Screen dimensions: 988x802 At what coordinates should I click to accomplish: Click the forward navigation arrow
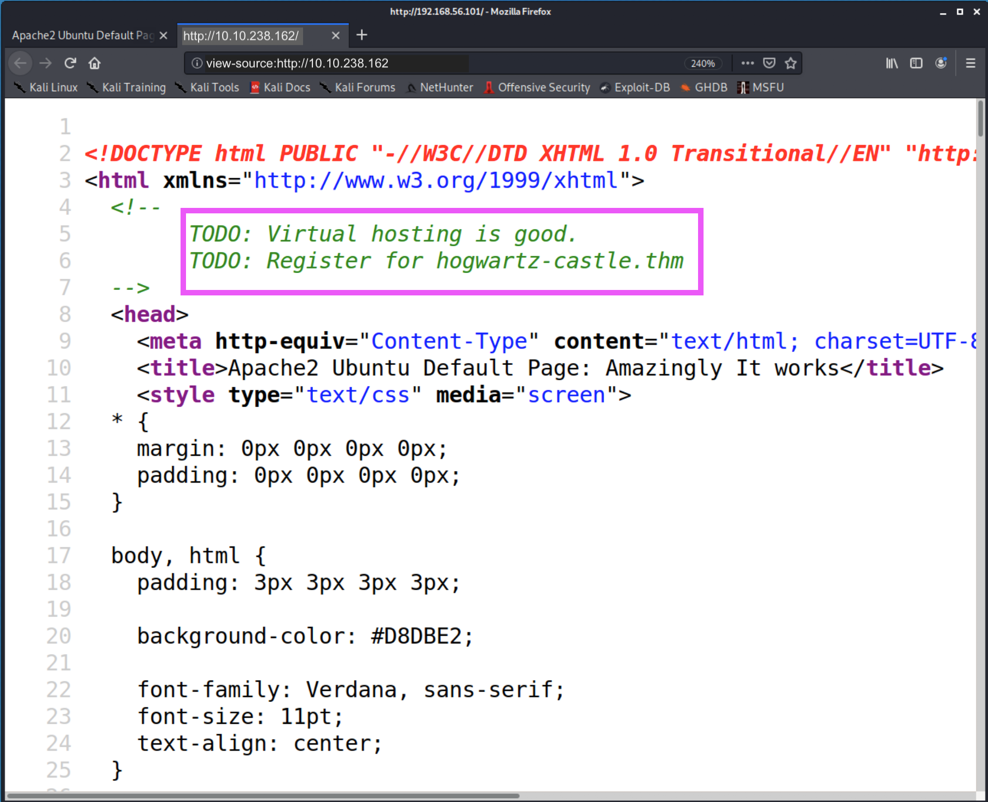coord(45,63)
